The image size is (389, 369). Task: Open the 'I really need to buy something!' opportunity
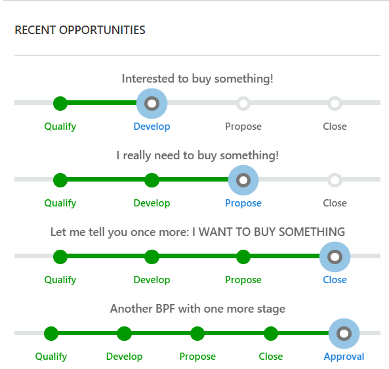[197, 155]
